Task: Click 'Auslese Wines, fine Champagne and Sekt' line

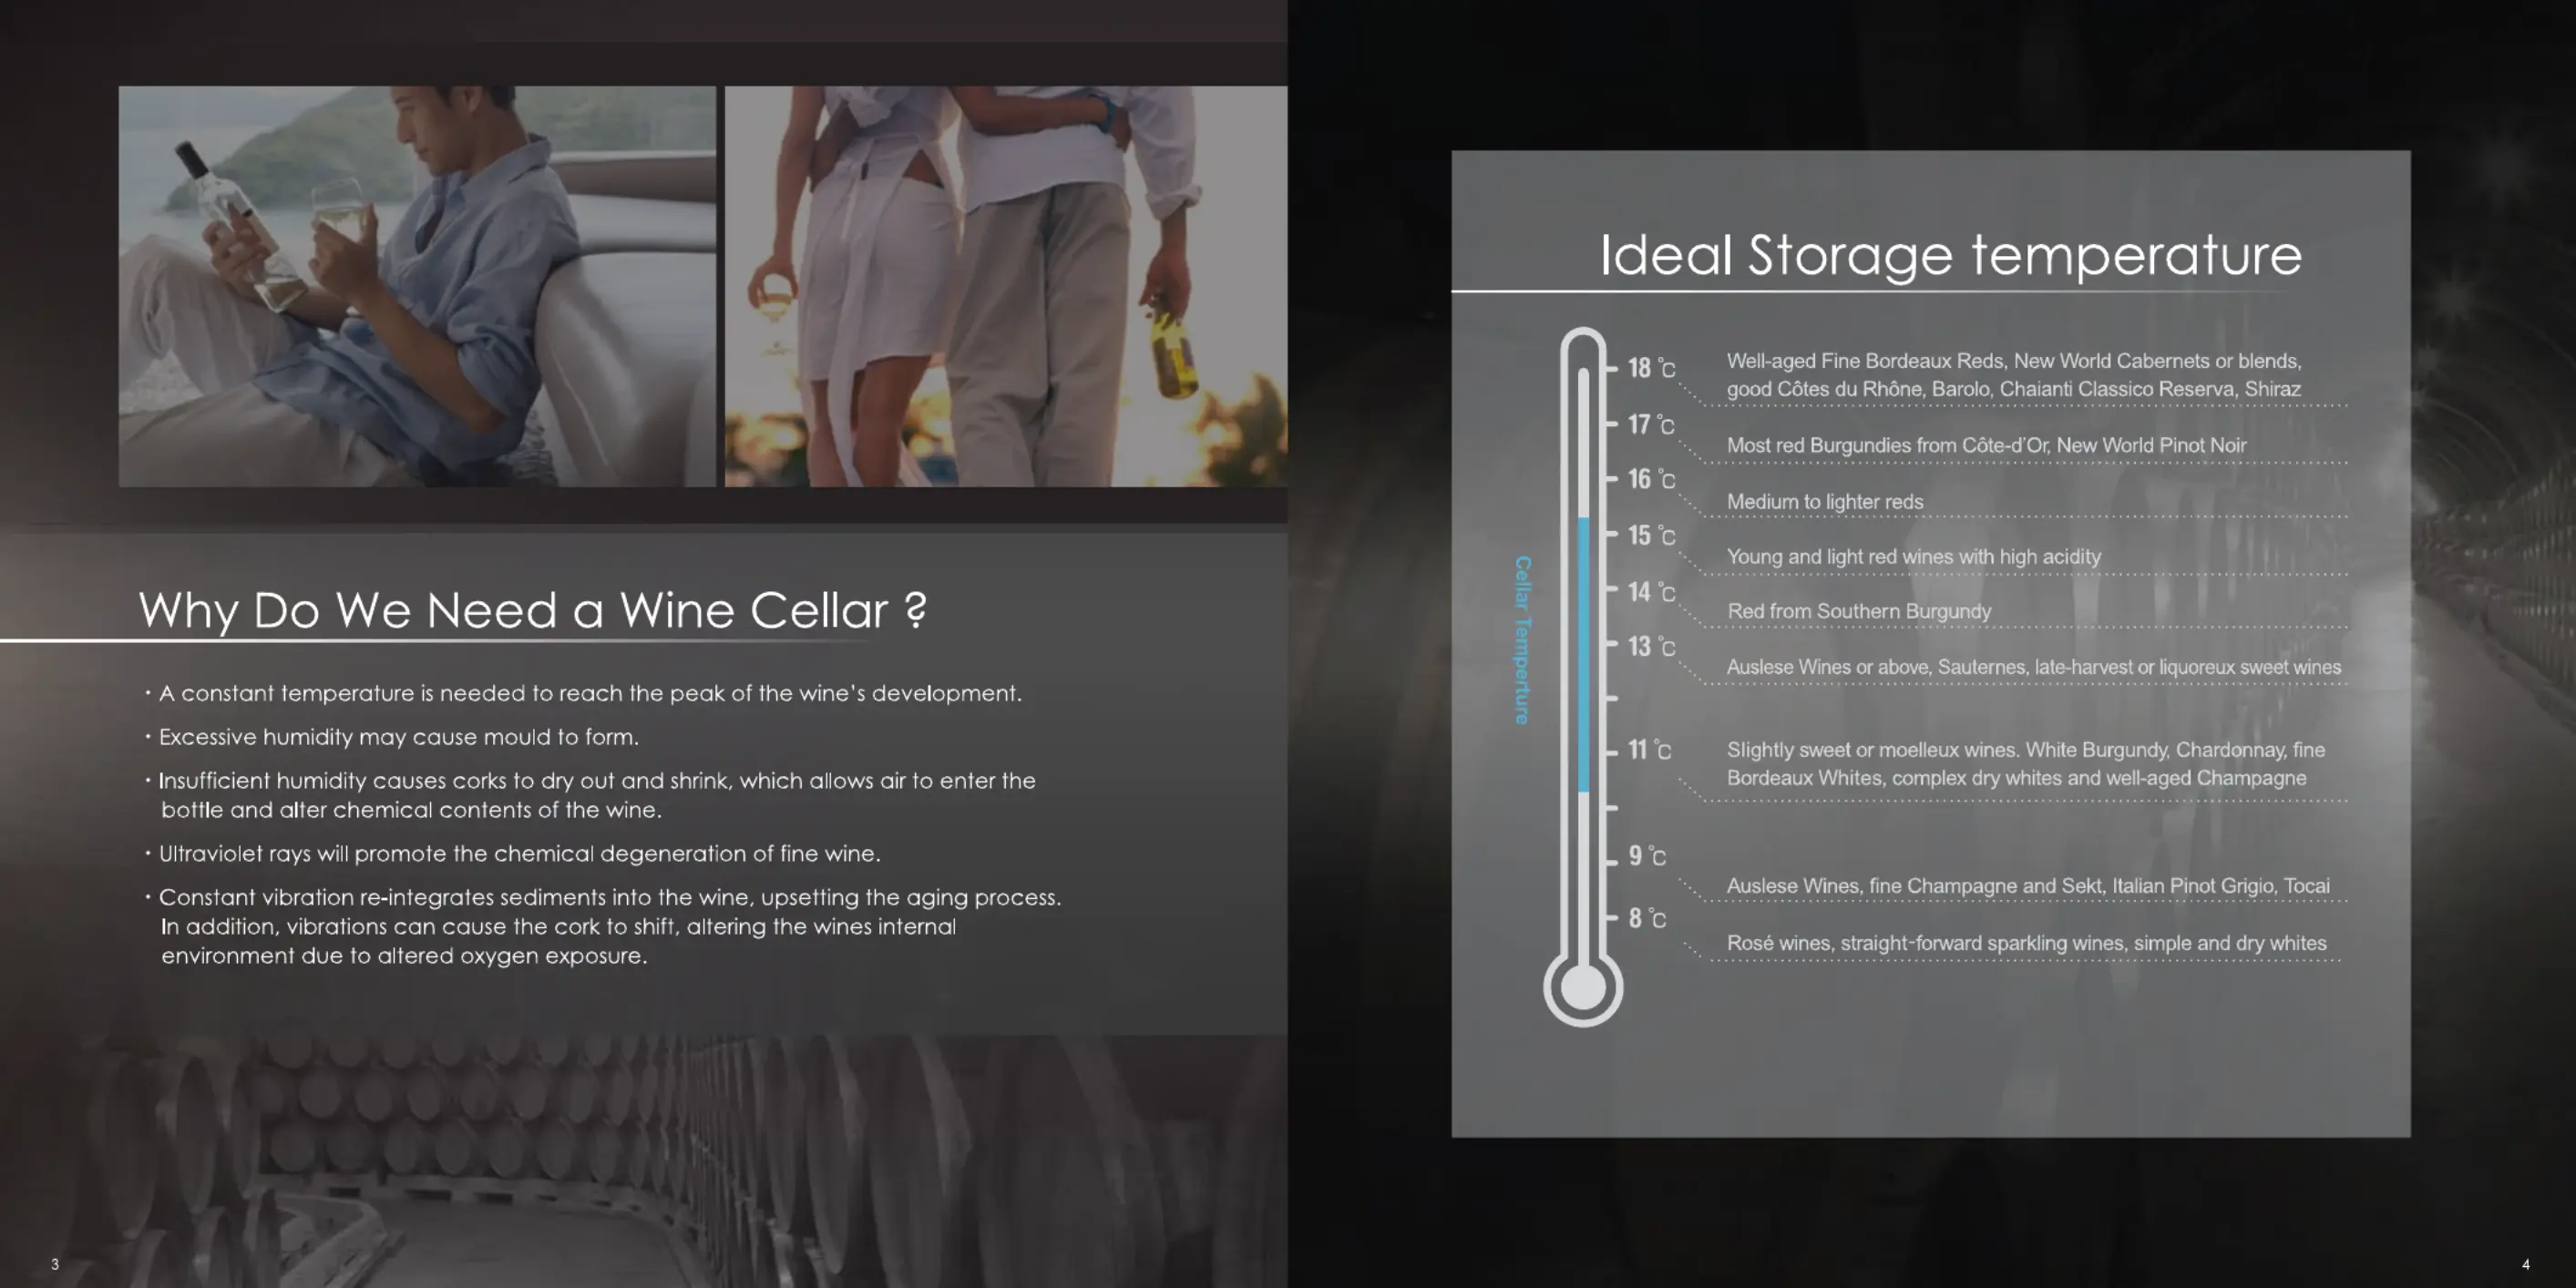Action: pos(2028,886)
